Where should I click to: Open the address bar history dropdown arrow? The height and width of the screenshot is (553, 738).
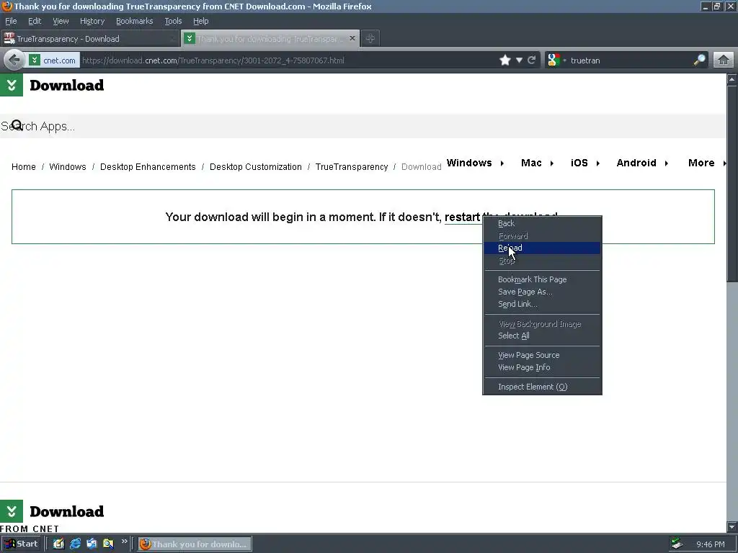click(519, 60)
